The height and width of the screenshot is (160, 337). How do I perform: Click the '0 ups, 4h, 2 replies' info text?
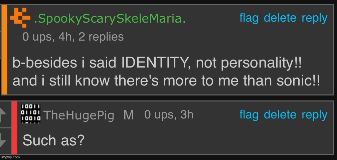73,37
